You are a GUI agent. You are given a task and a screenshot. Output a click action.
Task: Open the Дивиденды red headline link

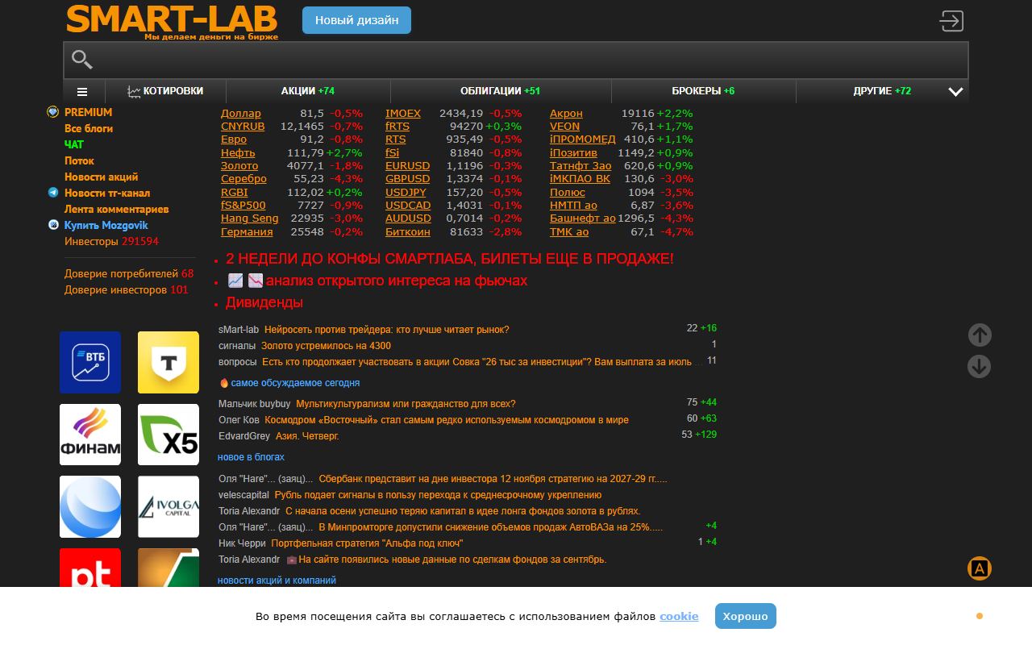[264, 302]
